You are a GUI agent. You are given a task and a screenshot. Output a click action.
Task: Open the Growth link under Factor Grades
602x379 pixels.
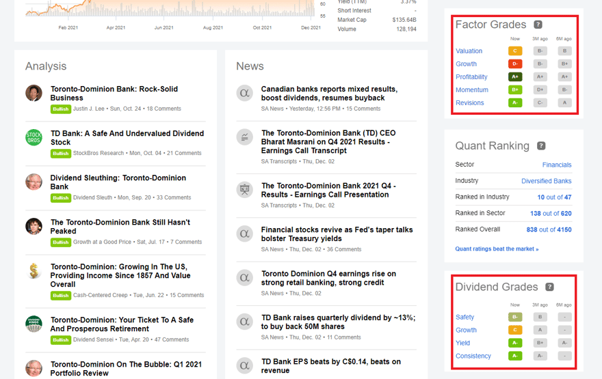[x=466, y=64]
